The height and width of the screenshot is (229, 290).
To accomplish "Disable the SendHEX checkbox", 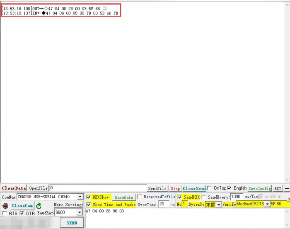I will point(180,197).
